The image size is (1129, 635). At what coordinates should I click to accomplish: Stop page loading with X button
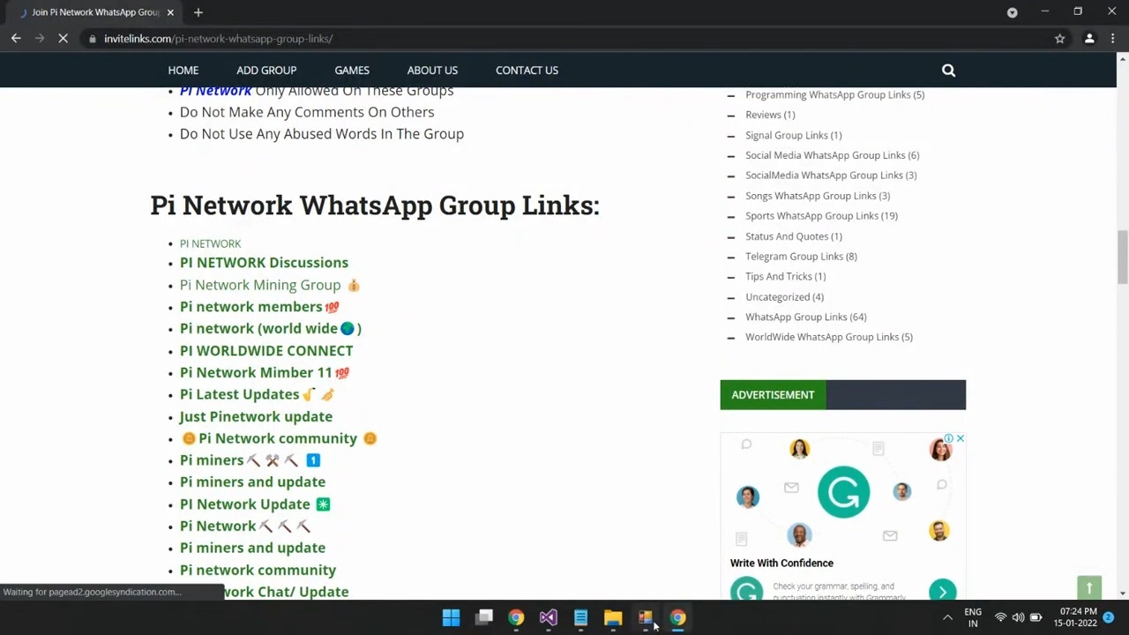[x=64, y=39]
